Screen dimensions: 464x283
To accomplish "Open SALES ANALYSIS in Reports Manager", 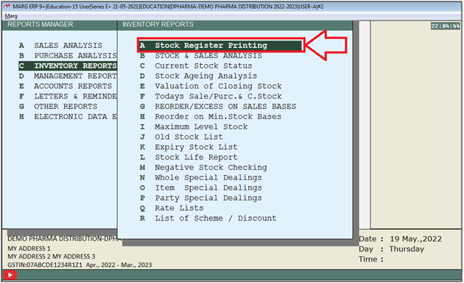I will [x=68, y=46].
